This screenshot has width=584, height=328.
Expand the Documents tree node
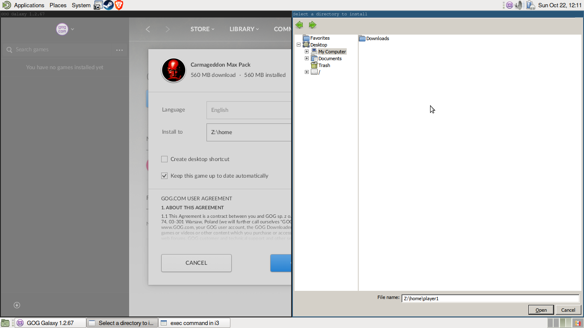[307, 59]
